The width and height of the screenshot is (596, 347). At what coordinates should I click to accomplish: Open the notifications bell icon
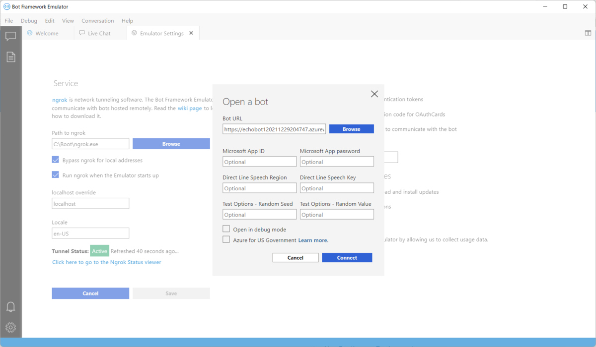10,307
